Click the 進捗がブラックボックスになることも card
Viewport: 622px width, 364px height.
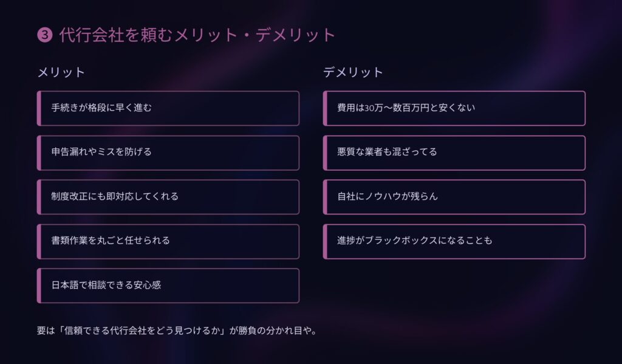pos(454,241)
